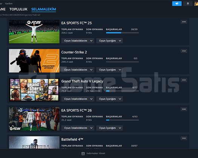The height and width of the screenshot is (158, 198).
Task: Click SON OYNAMA label for FC 25
Action: click(94, 29)
